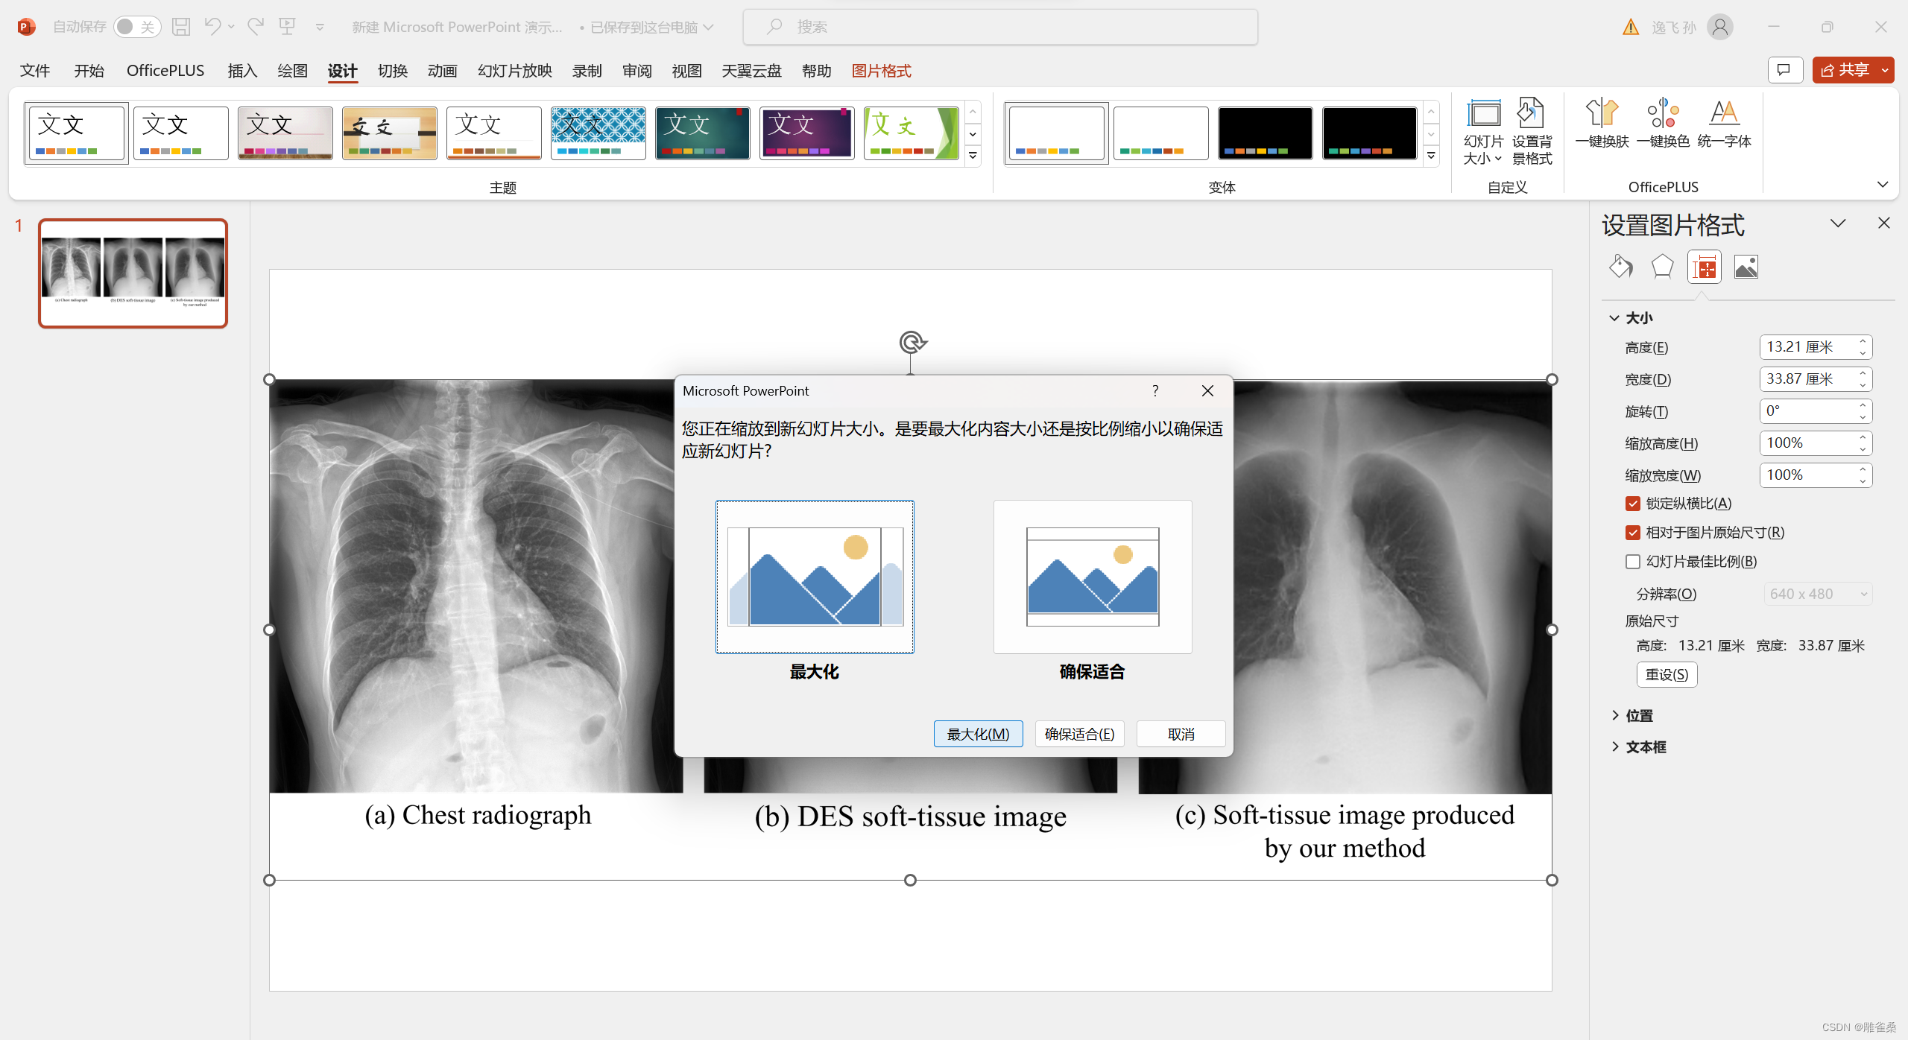The width and height of the screenshot is (1908, 1040).
Task: Toggle the AutoSave (自动保存) switch
Action: (136, 27)
